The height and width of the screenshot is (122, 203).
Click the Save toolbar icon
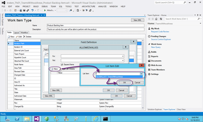(x=24, y=10)
